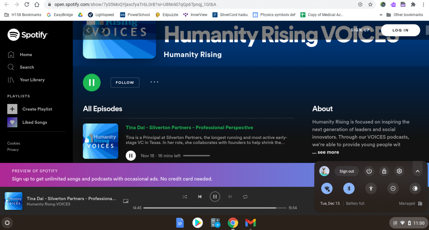Open the Privacy link

pyautogui.click(x=13, y=150)
